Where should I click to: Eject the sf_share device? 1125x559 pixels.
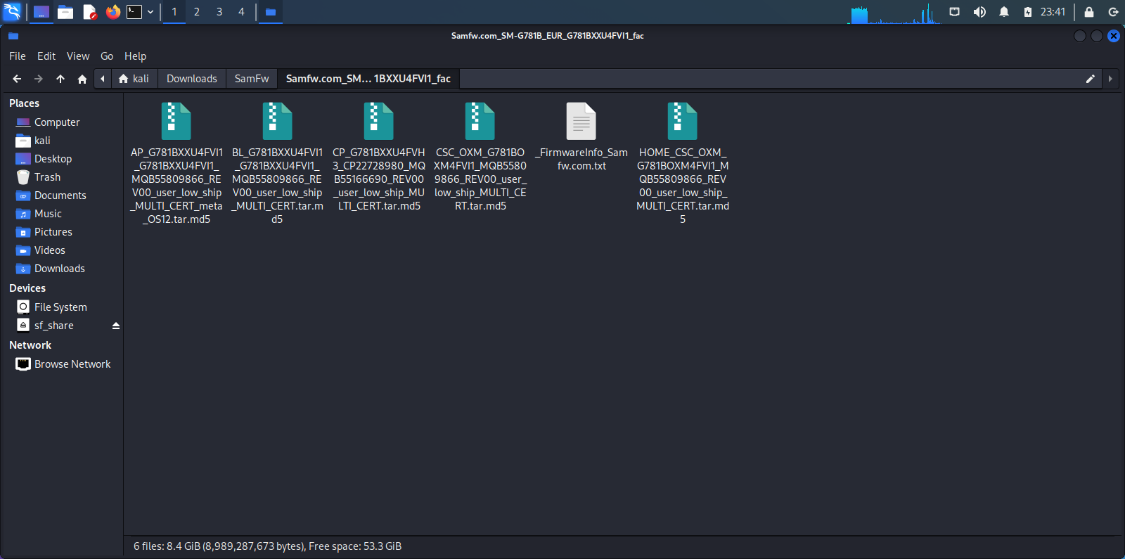click(116, 326)
